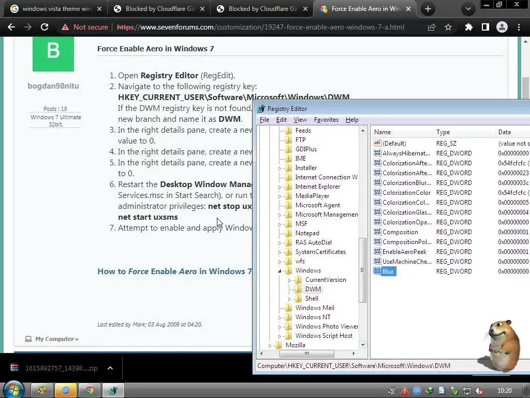Click the muted volume tray icon

pos(479,391)
